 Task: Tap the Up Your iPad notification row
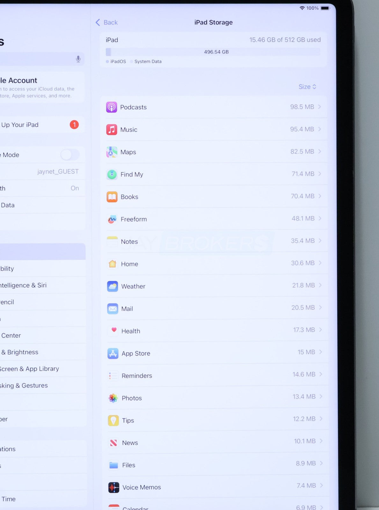pos(38,125)
